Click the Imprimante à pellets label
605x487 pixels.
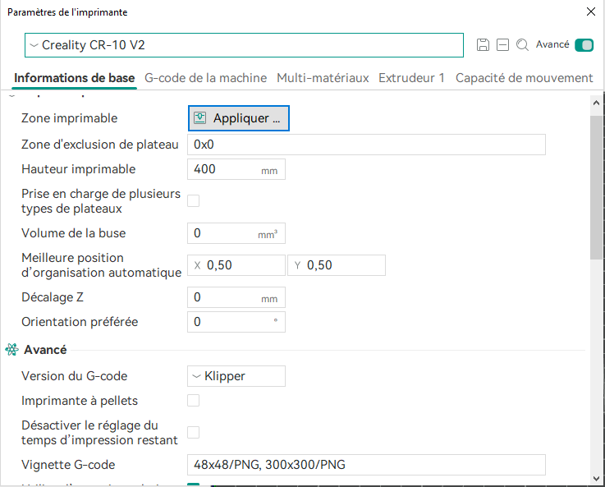click(80, 401)
